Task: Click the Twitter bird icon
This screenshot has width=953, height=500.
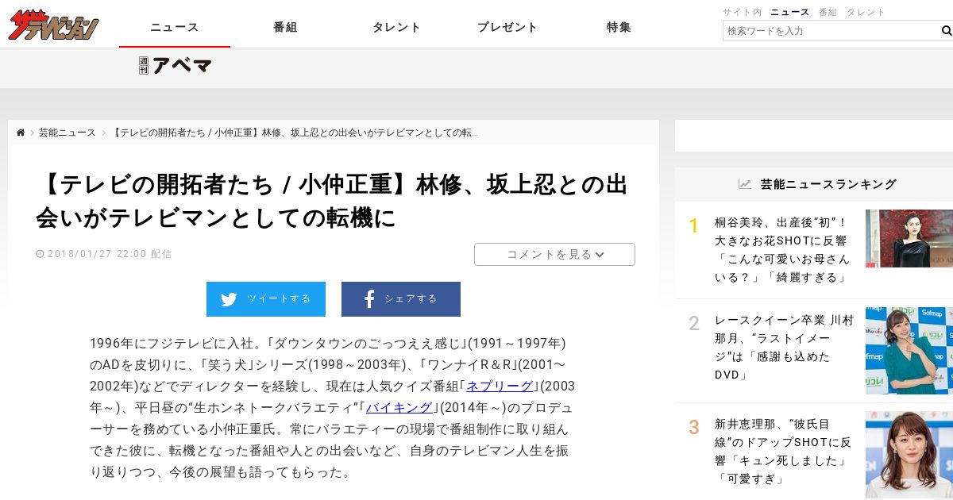Action: pos(229,299)
